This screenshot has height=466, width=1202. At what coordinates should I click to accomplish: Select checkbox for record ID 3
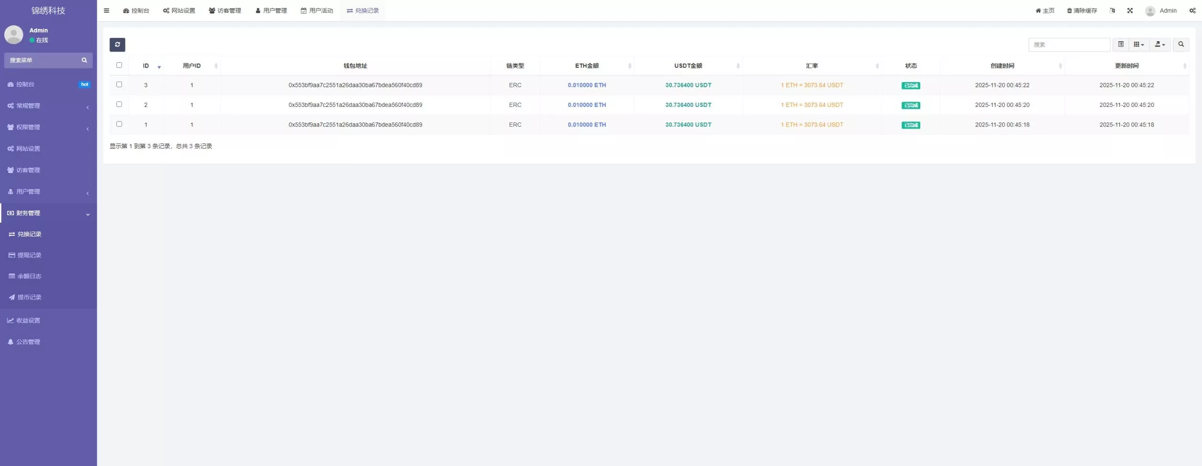coord(119,84)
